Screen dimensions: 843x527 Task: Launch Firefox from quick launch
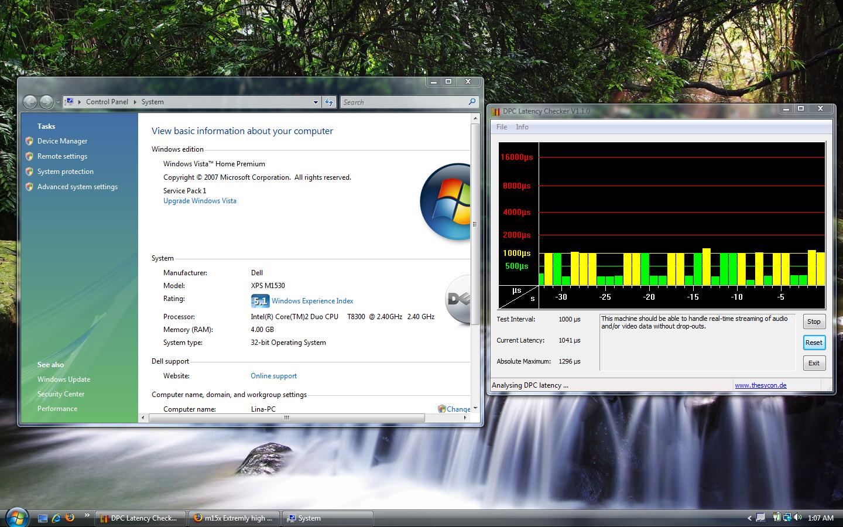coord(70,518)
